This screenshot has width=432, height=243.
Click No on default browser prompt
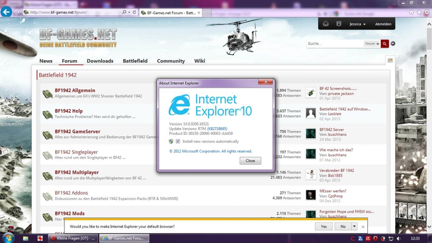[x=343, y=226]
